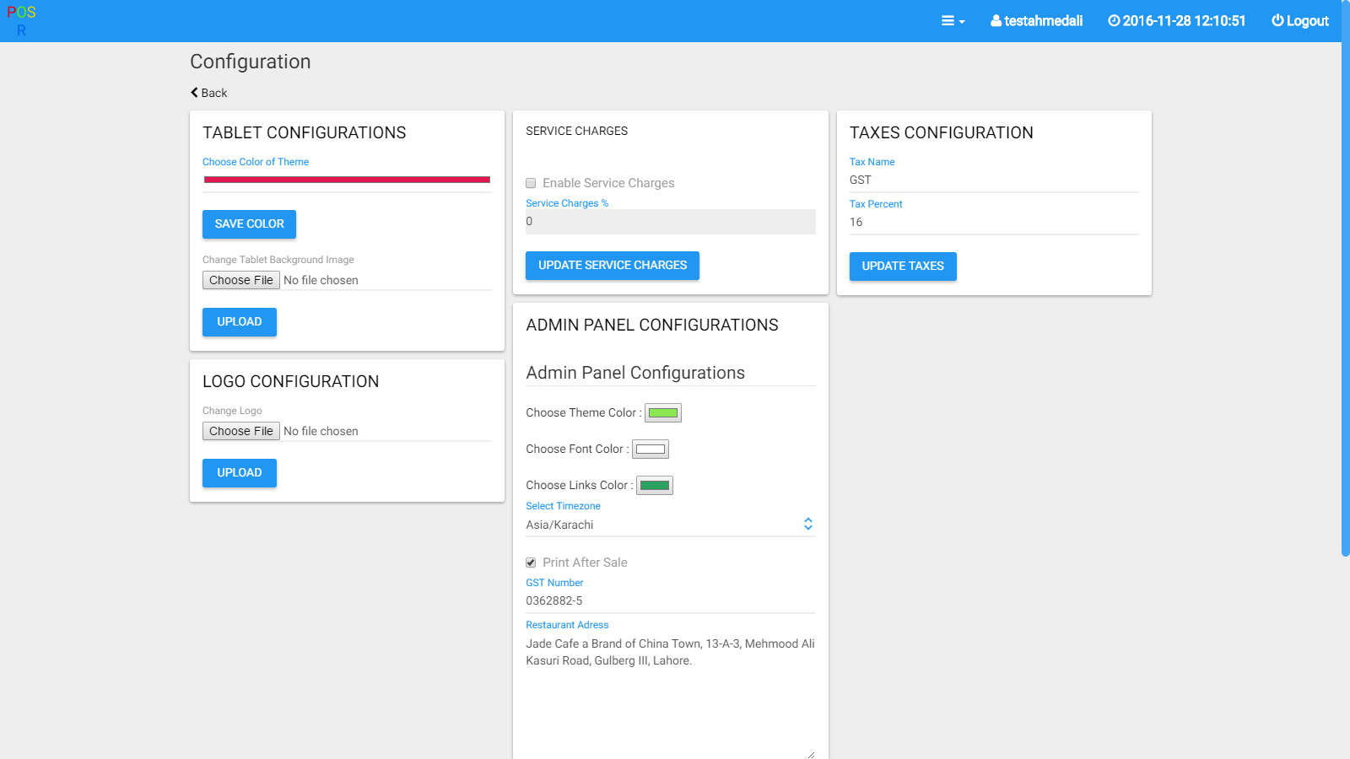Open the green Theme Color picker
Screen dimensions: 1350x759
pos(663,413)
